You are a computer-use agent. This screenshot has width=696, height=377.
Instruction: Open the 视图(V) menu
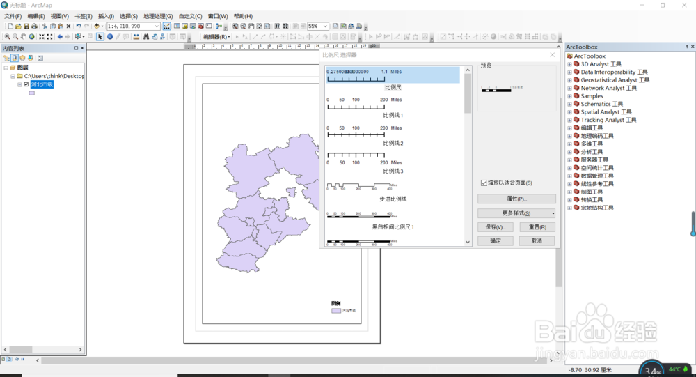pyautogui.click(x=59, y=16)
